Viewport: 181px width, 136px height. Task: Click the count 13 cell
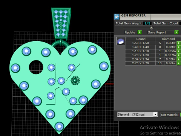coord(160,63)
